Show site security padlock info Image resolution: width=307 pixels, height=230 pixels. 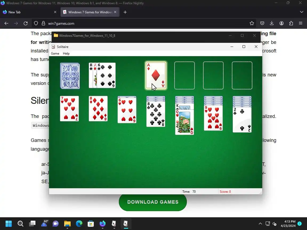coord(43,23)
